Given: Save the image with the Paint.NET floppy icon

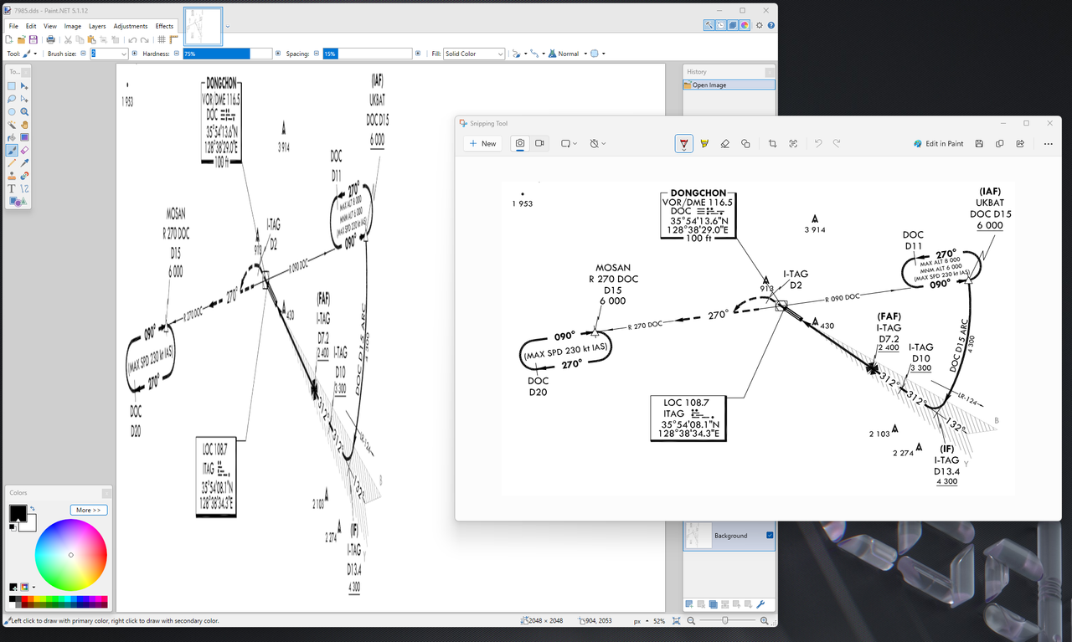Looking at the screenshot, I should [x=33, y=39].
